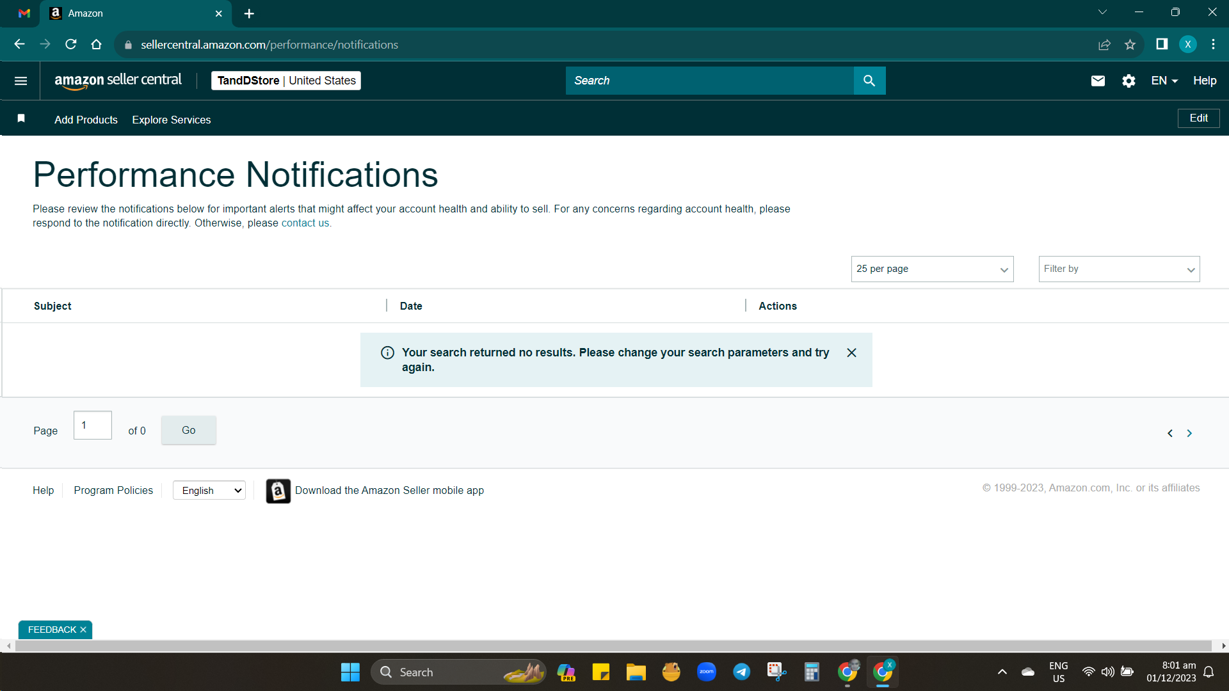1229x691 pixels.
Task: Click the horizontal page scrollbar
Action: pyautogui.click(x=613, y=646)
